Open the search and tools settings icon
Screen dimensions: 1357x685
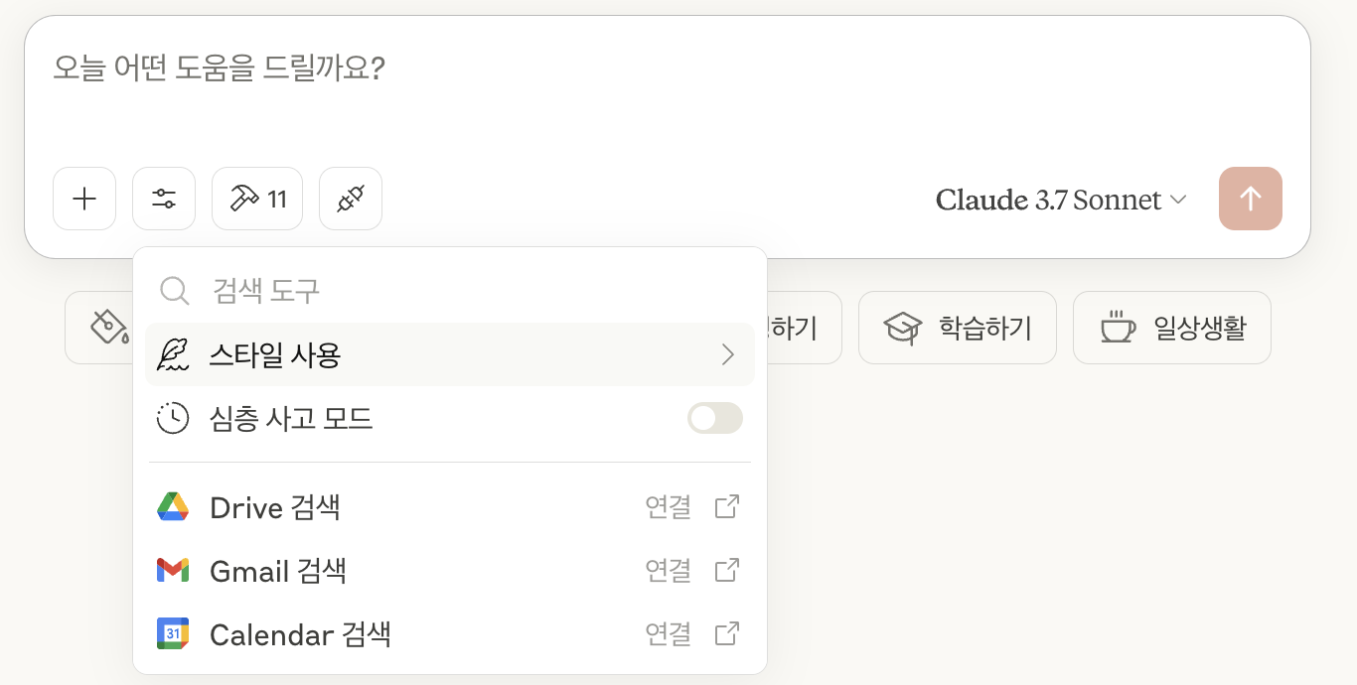[164, 199]
